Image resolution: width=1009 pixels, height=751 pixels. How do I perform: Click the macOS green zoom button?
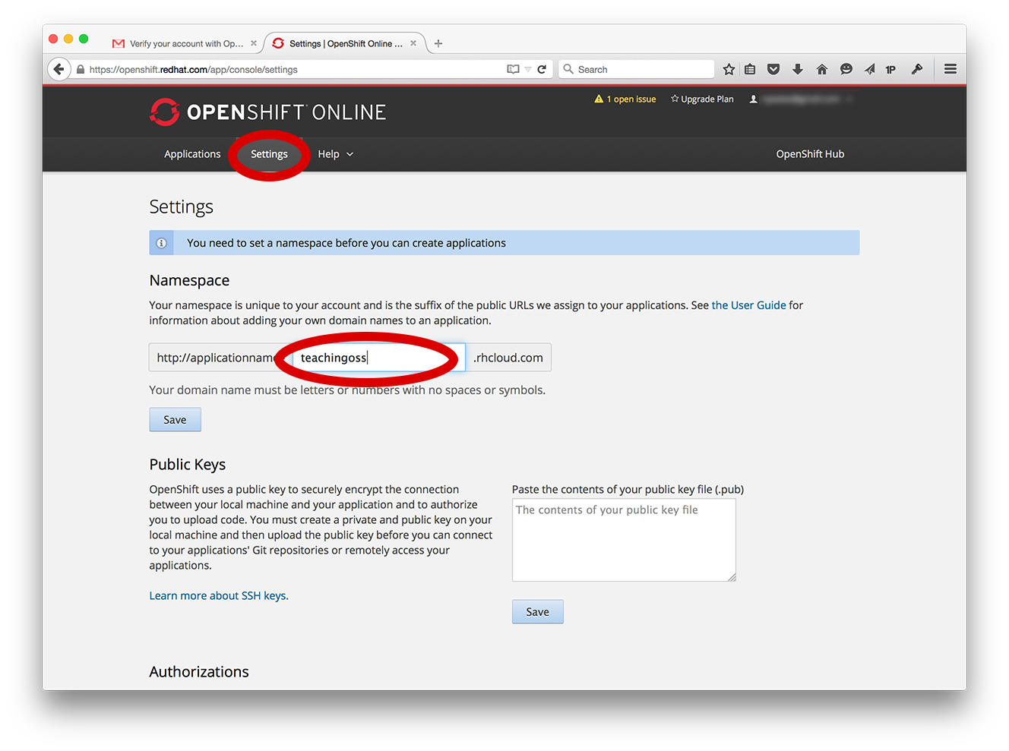coord(84,39)
